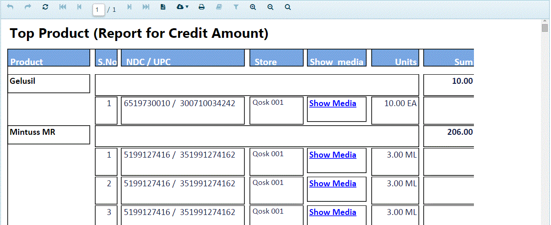Open search with the magnifier icon
This screenshot has height=225, width=551.
point(288,7)
